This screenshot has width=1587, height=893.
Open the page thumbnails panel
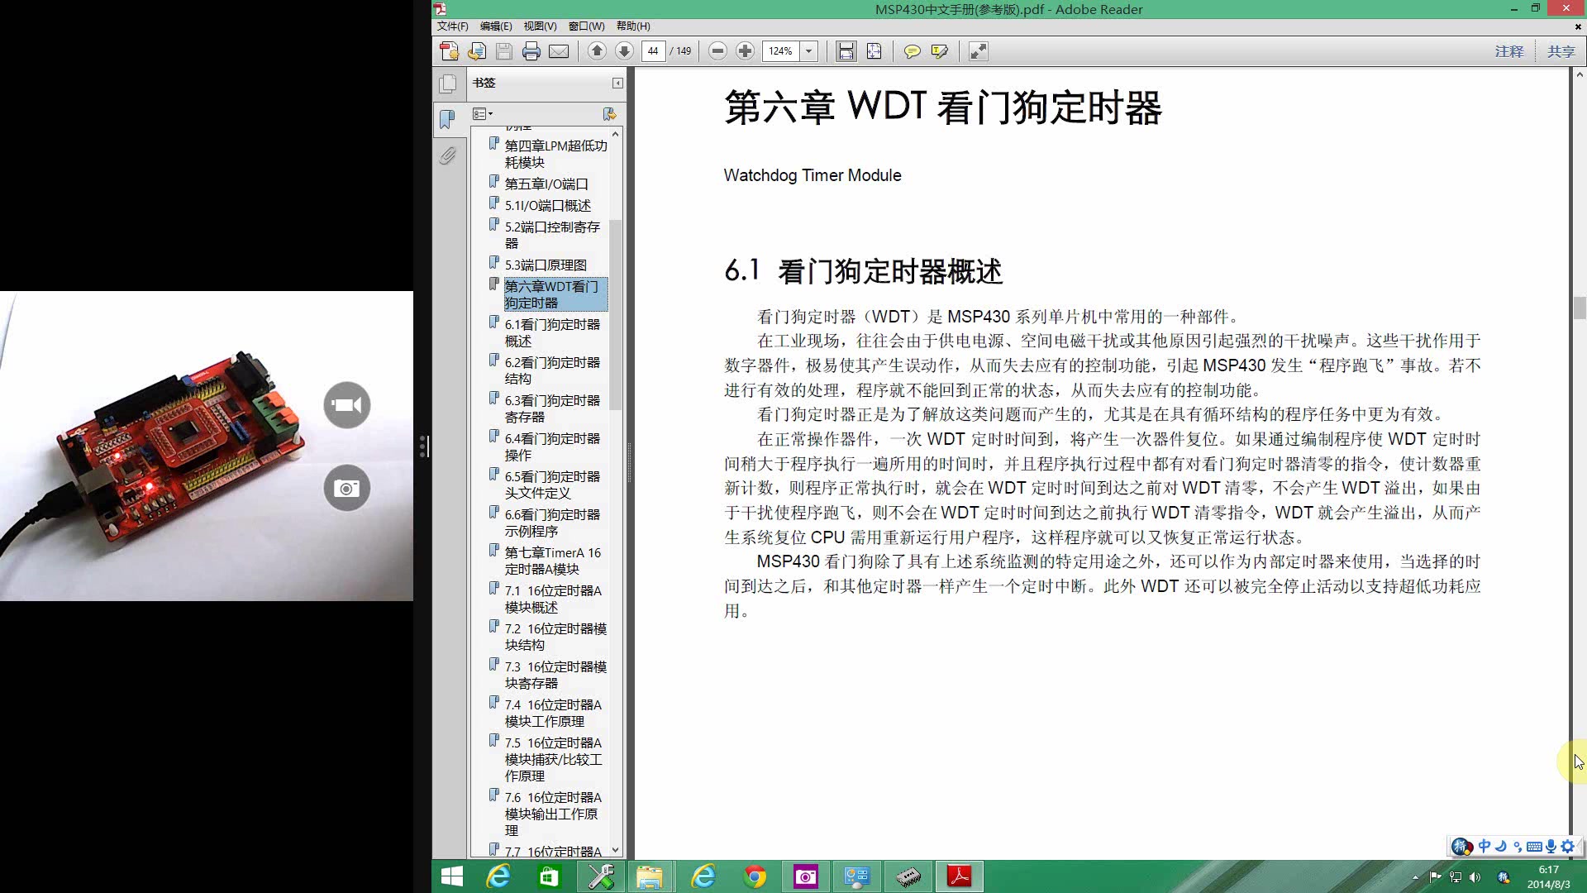coord(447,84)
